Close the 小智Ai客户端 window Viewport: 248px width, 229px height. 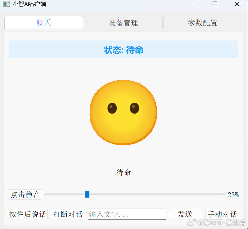(x=237, y=4)
